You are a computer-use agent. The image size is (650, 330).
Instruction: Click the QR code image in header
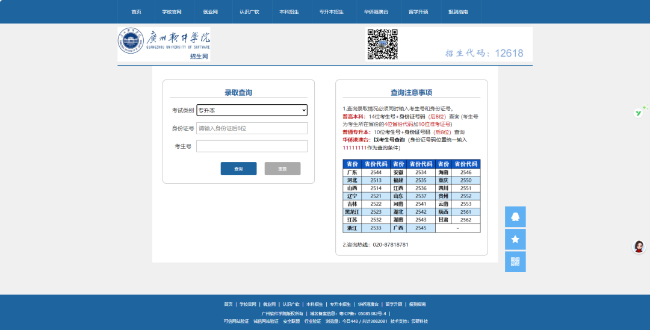(x=382, y=44)
